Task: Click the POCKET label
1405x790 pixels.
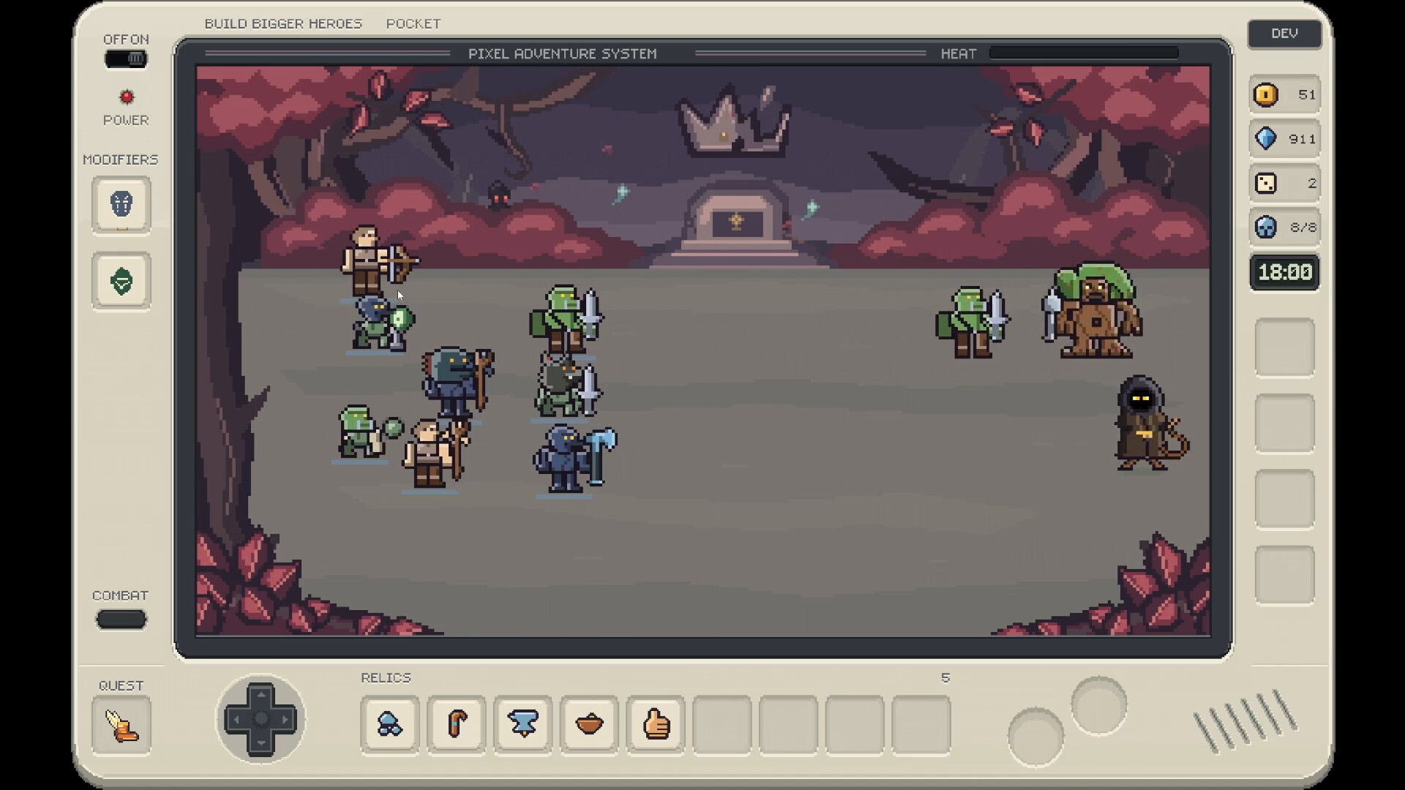Action: coord(413,23)
